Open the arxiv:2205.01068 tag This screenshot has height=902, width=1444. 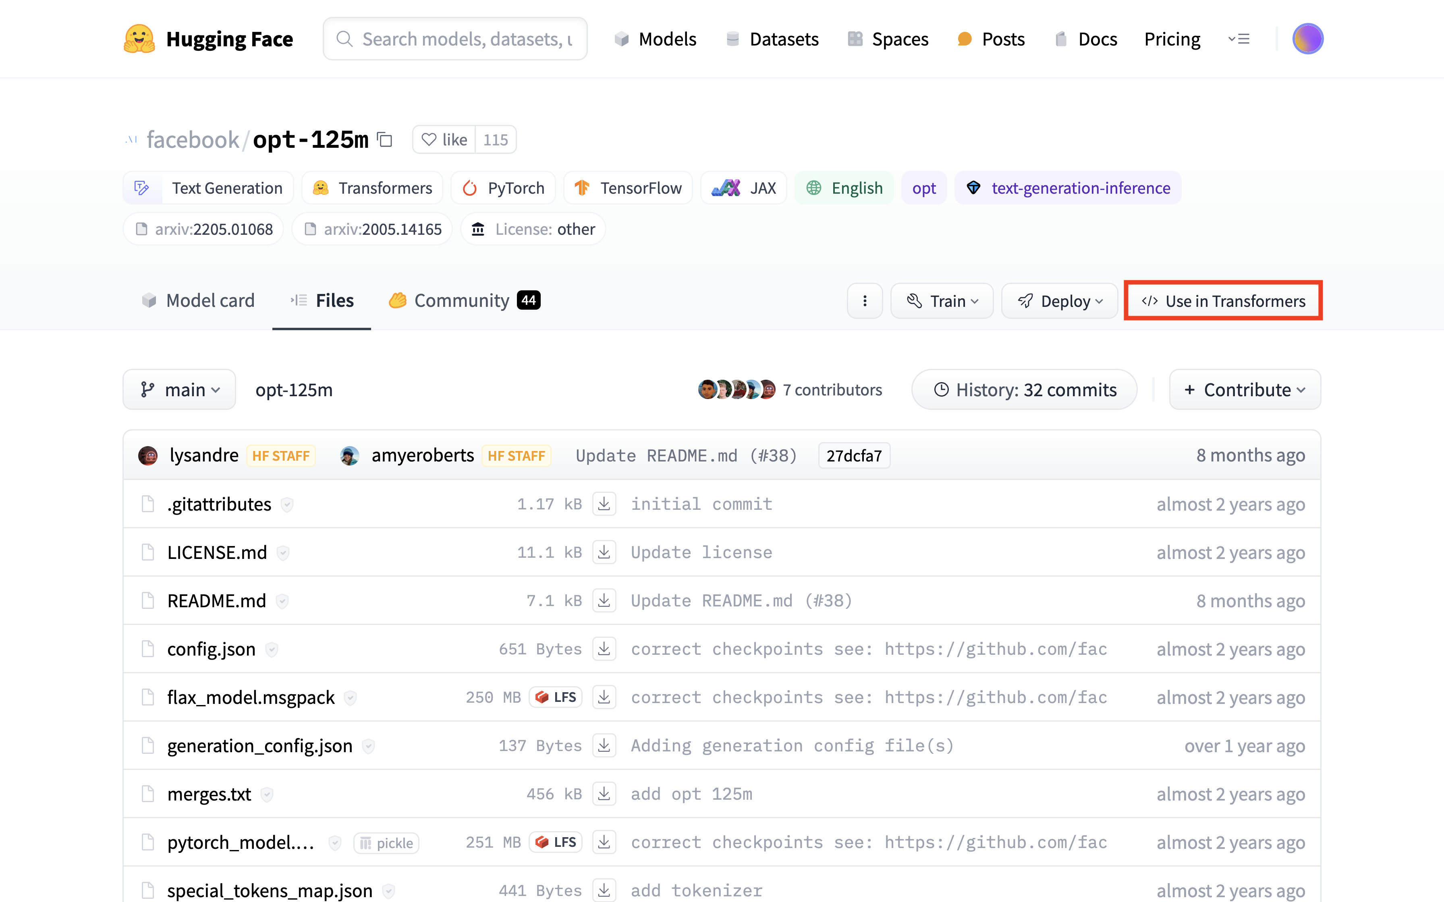click(203, 229)
